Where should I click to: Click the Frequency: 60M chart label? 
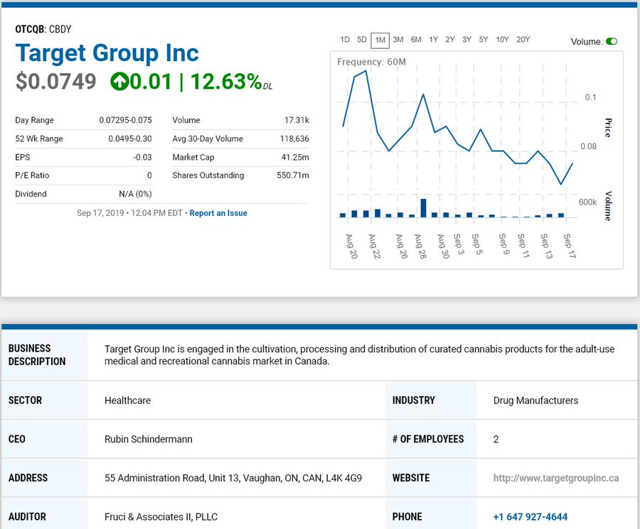click(371, 62)
